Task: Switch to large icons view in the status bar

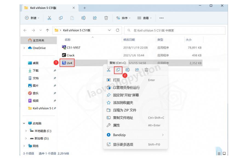Action: click(x=224, y=153)
